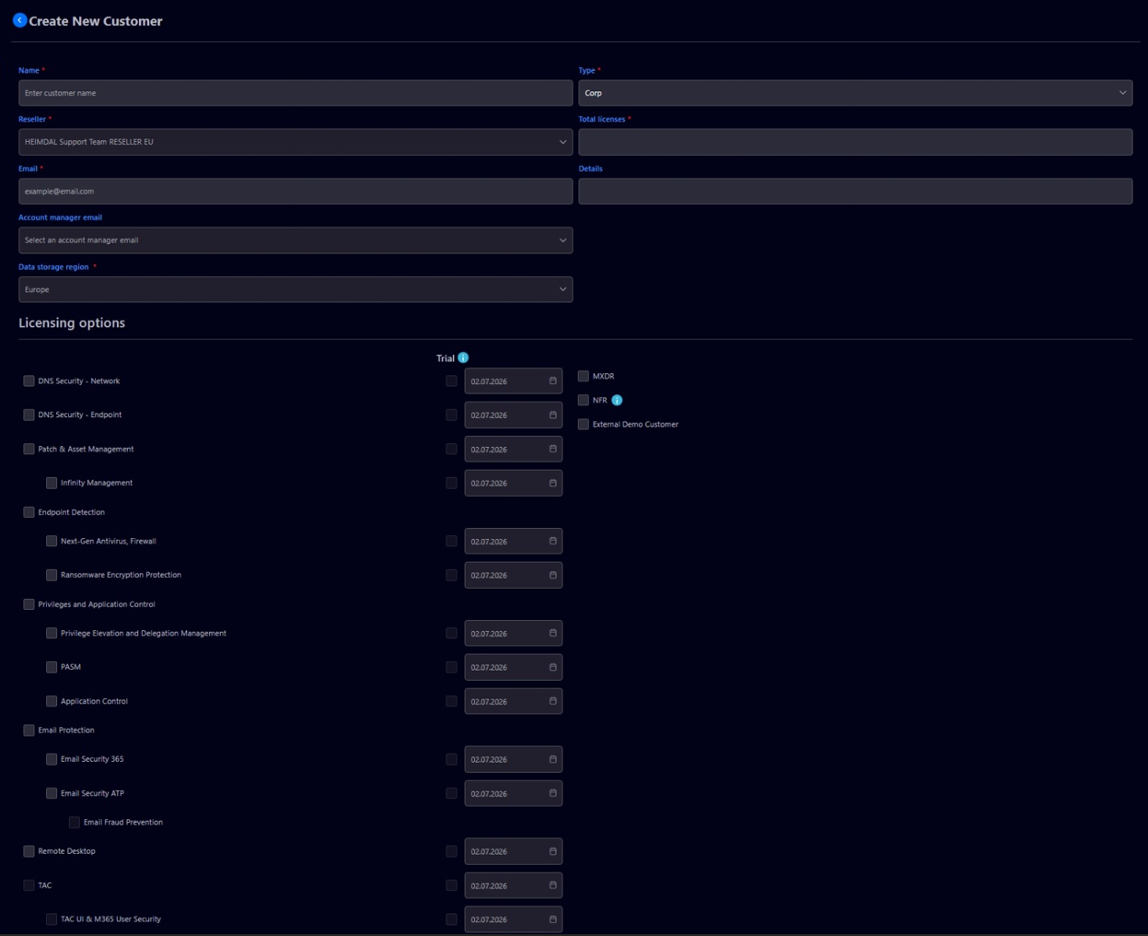Edit the PASM trial date field
The image size is (1148, 936).
coord(513,667)
